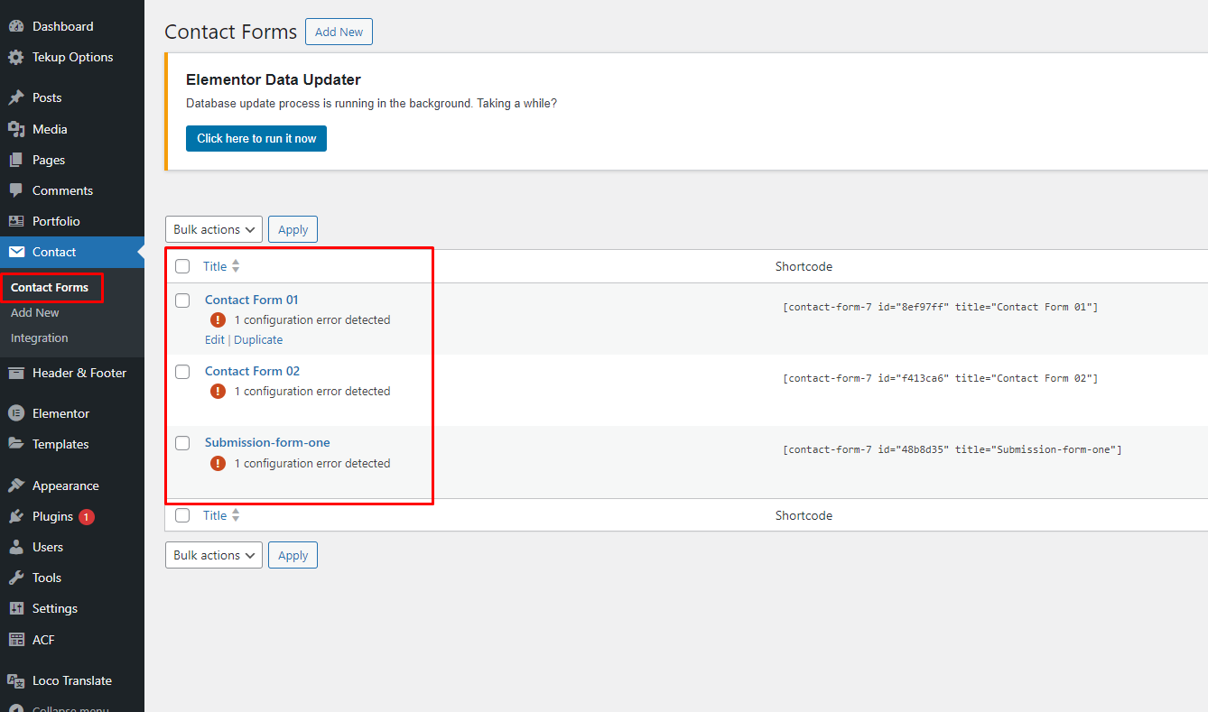Image resolution: width=1208 pixels, height=712 pixels.
Task: Check the Submission-form-one row checkbox
Action: coord(182,442)
